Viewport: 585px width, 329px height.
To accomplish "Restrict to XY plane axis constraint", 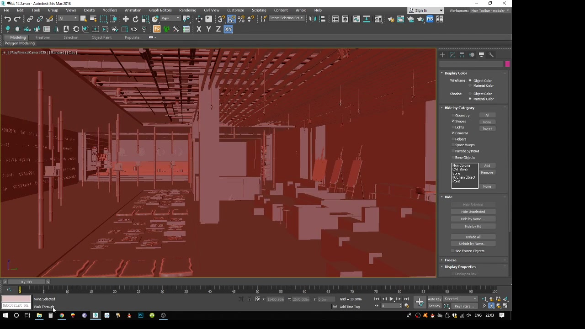I will pyautogui.click(x=229, y=29).
